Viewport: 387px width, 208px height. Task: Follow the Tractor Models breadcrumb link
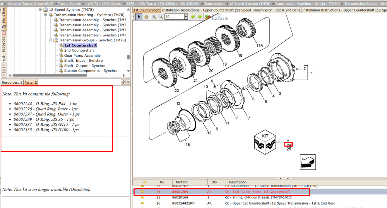69,3
